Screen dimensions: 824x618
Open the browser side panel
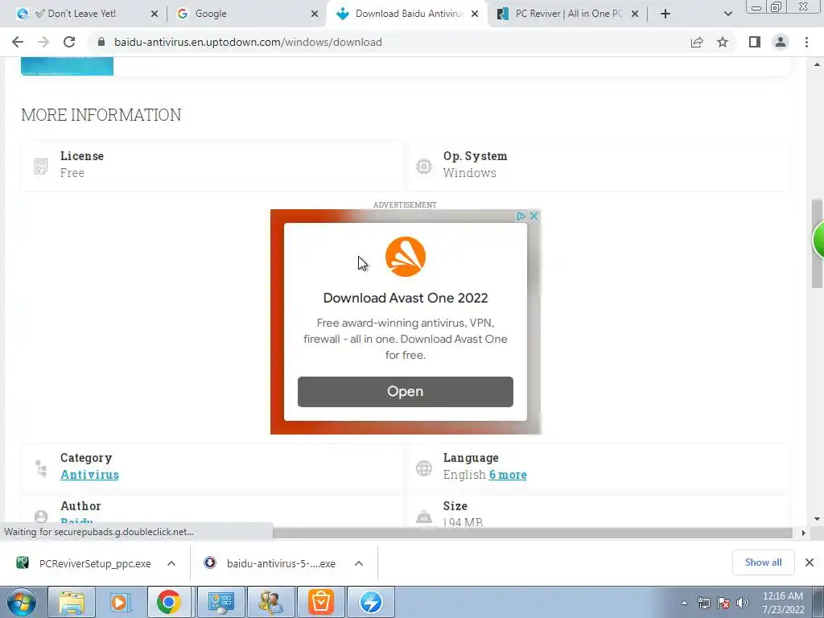pyautogui.click(x=755, y=42)
